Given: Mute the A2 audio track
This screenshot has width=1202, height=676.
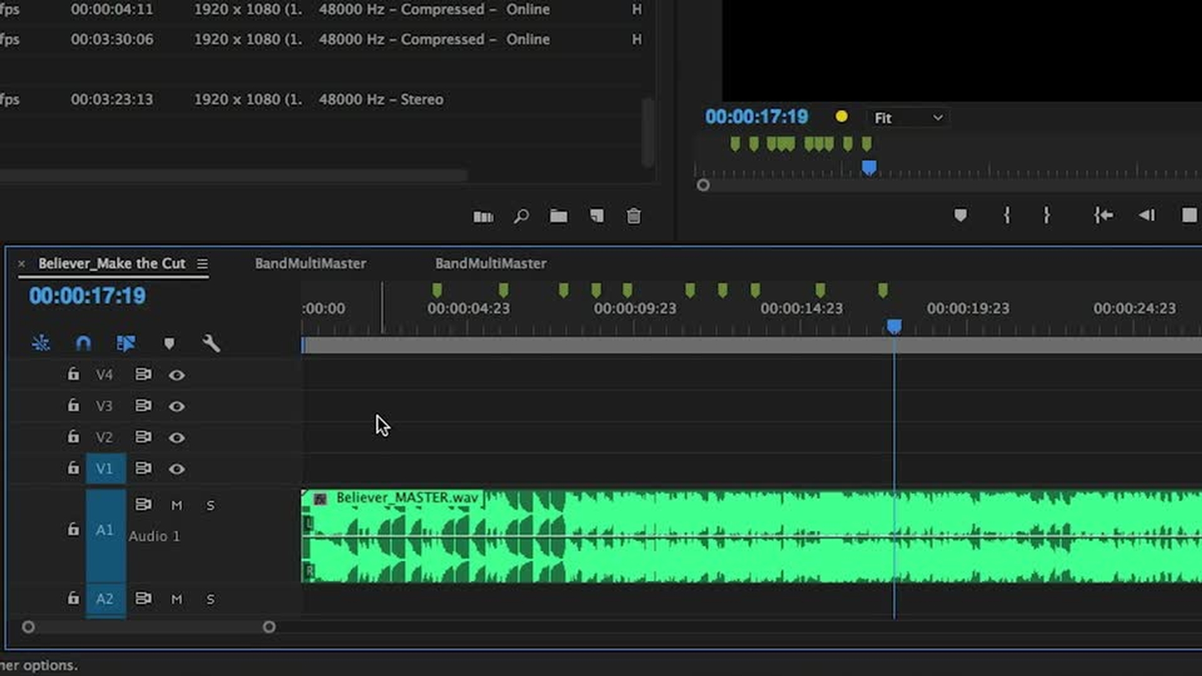Looking at the screenshot, I should click(x=177, y=599).
